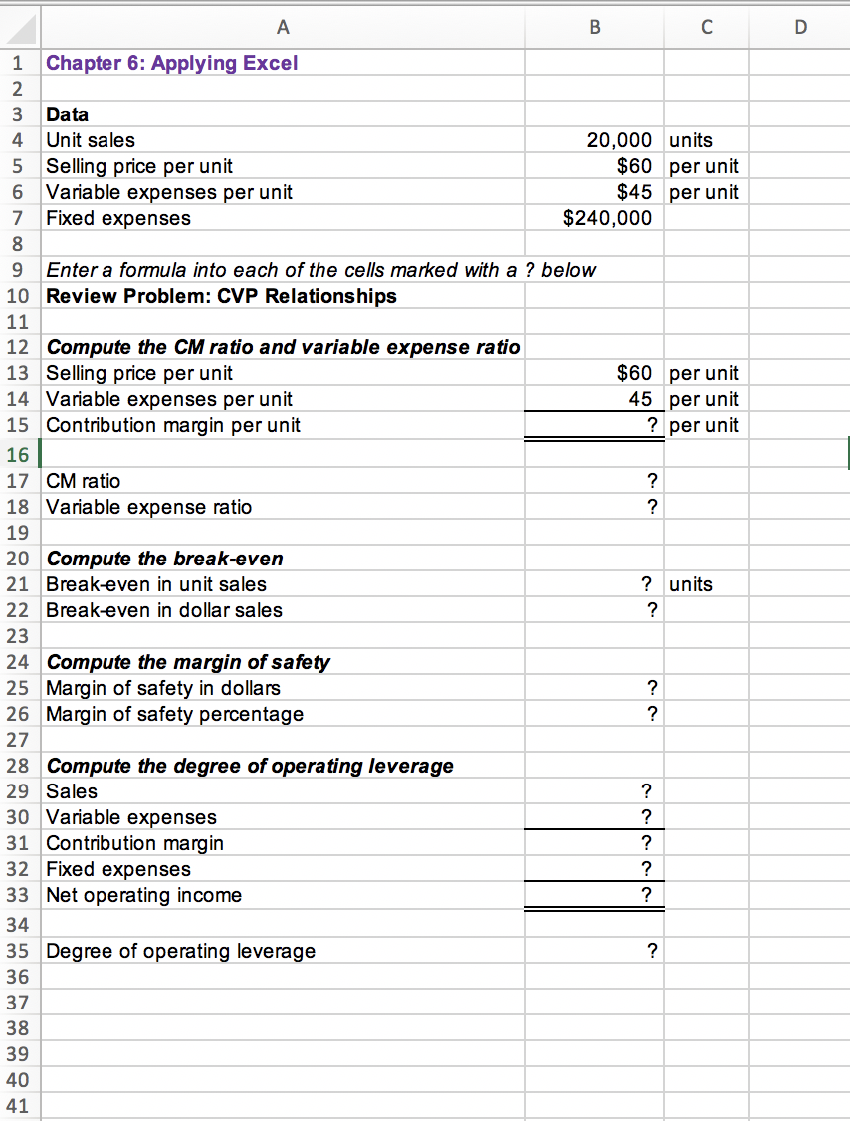
Task: Select the Net operating income question mark cell
Action: pyautogui.click(x=594, y=895)
